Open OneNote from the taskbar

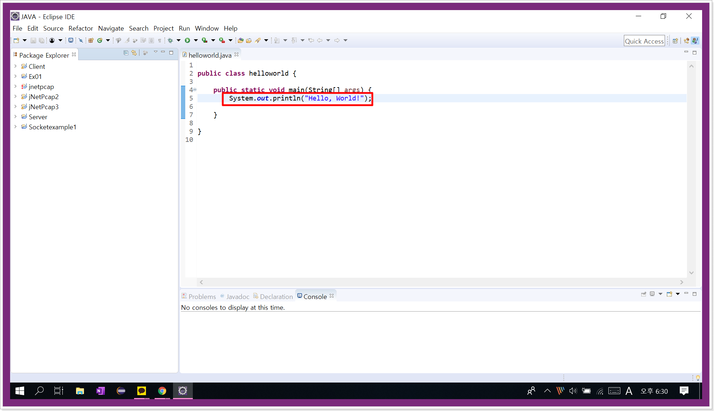100,391
